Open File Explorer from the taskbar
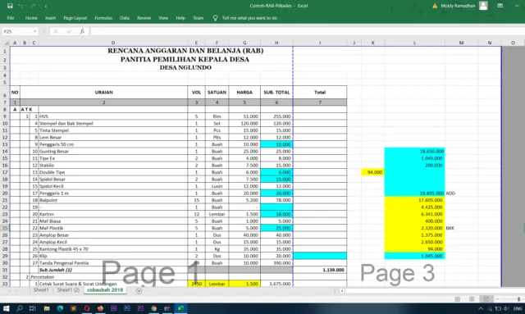 point(47,308)
